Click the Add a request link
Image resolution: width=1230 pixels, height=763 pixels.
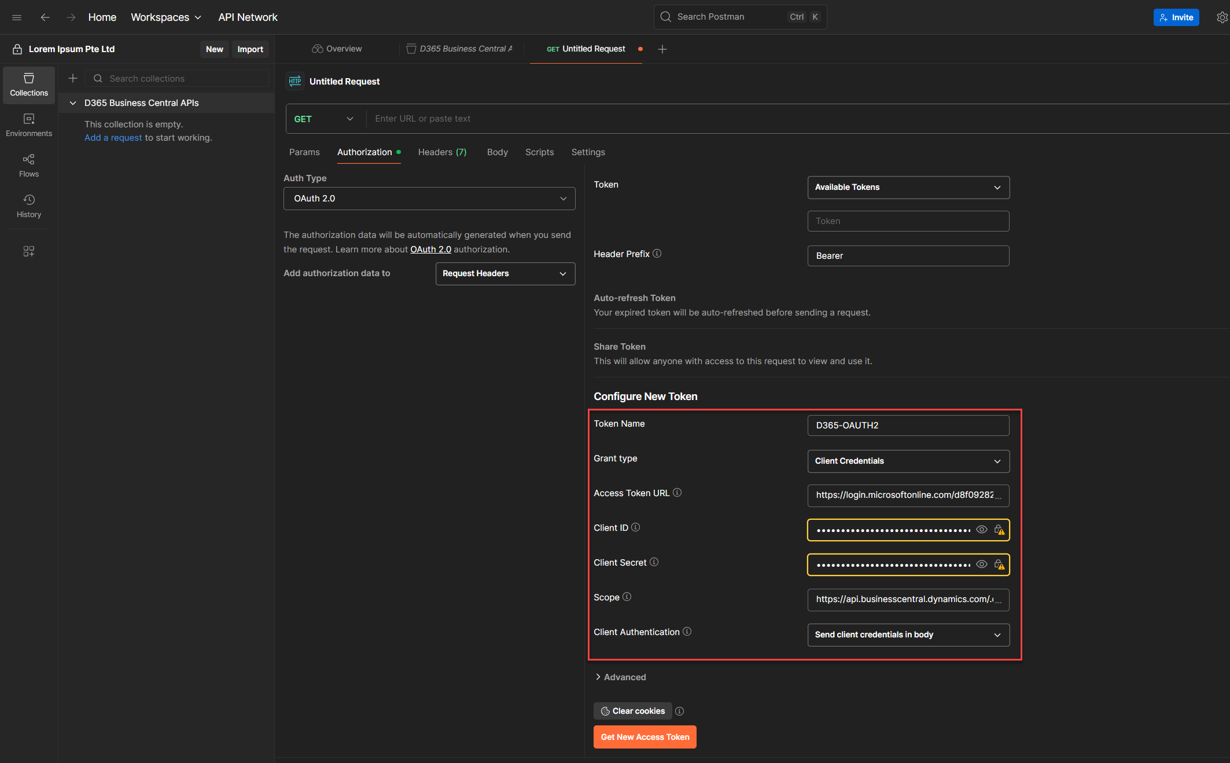point(113,138)
